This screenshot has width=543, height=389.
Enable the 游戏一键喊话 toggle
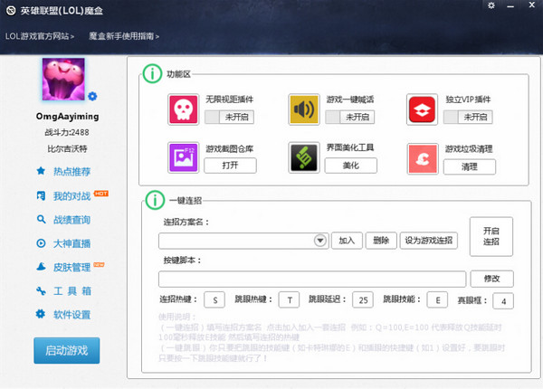tap(349, 117)
